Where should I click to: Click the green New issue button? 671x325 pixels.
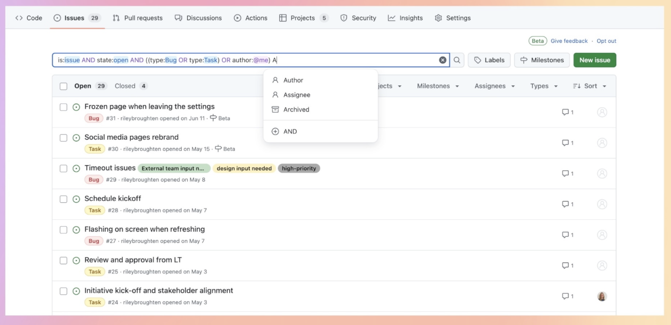pos(595,60)
